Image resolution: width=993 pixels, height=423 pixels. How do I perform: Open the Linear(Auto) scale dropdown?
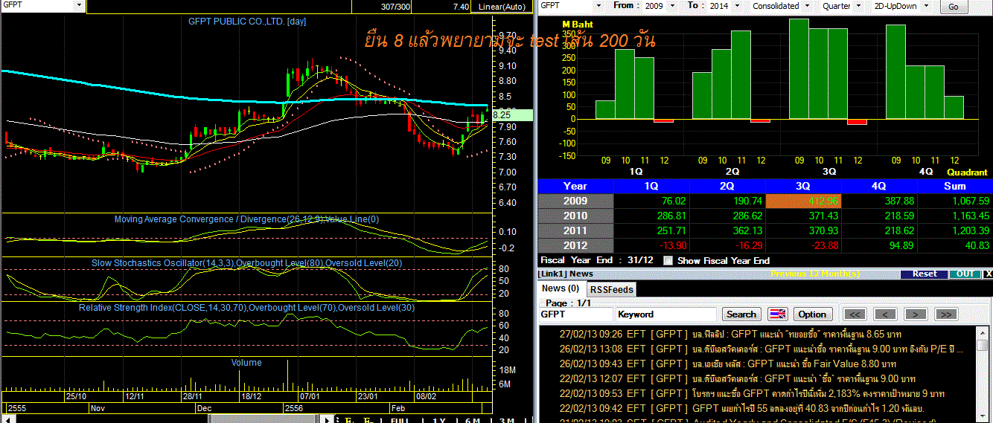coord(501,7)
